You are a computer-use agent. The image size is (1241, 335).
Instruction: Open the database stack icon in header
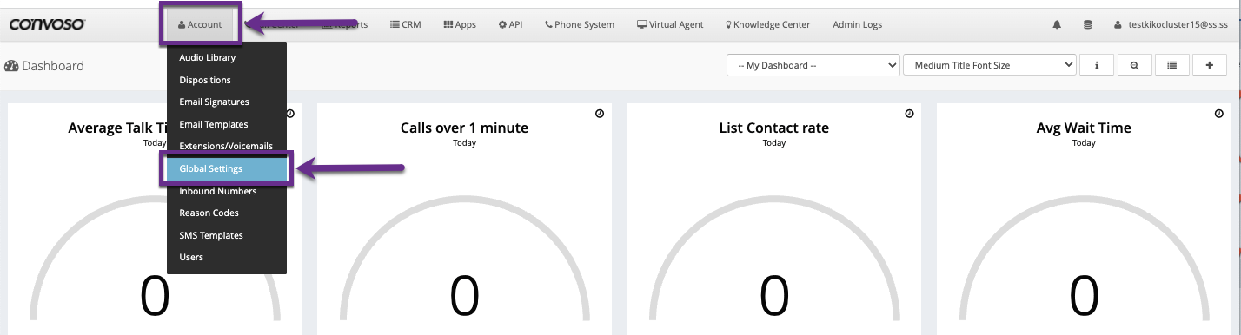(x=1087, y=25)
